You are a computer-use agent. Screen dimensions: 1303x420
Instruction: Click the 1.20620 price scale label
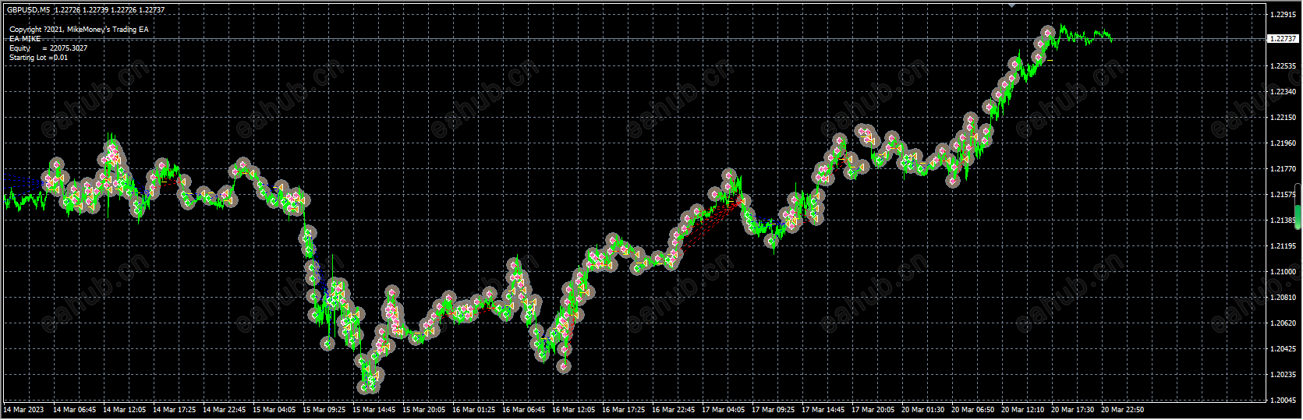(1283, 323)
